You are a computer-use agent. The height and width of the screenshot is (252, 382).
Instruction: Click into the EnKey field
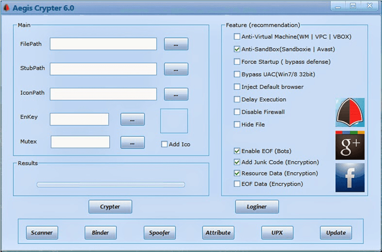point(79,119)
